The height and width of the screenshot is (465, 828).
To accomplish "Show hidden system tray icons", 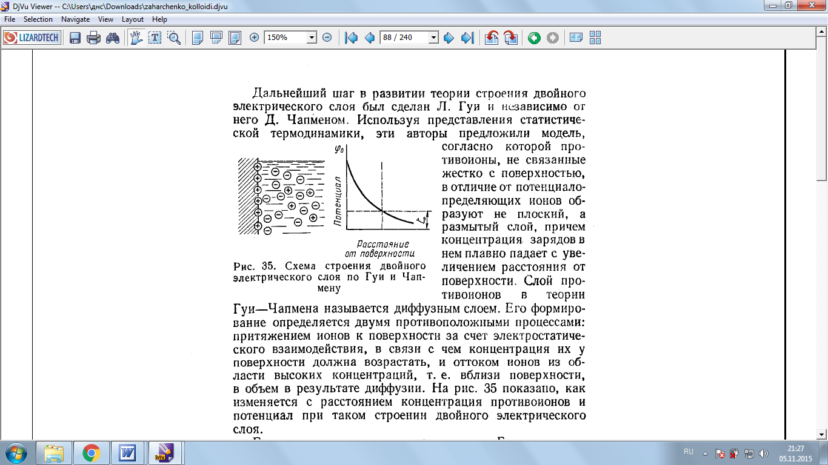I will click(705, 452).
